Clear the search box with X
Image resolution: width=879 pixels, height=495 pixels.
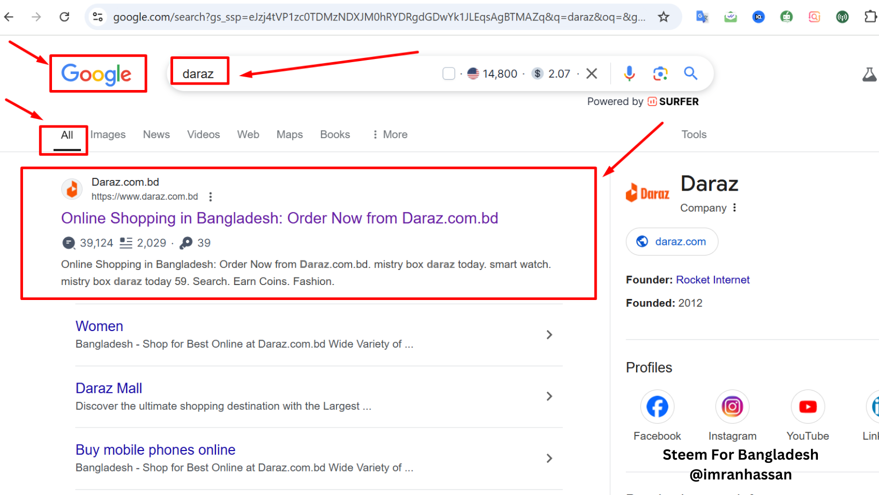pyautogui.click(x=592, y=73)
